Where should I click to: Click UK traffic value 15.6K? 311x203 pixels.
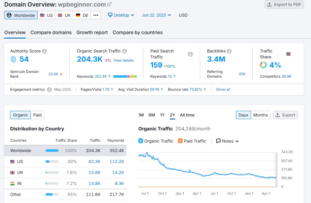pos(94,172)
